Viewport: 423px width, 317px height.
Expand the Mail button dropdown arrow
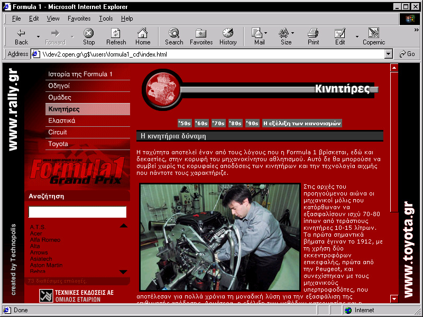point(266,33)
